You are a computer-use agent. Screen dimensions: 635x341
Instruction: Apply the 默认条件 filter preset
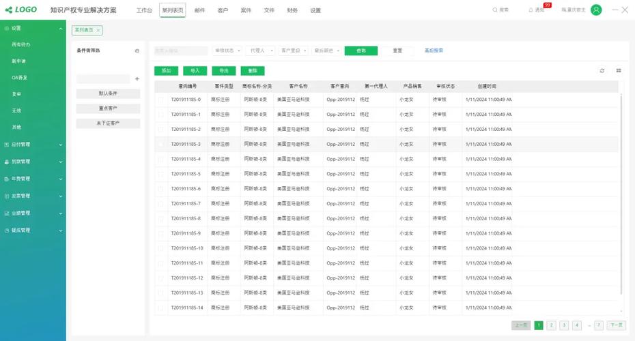(108, 93)
